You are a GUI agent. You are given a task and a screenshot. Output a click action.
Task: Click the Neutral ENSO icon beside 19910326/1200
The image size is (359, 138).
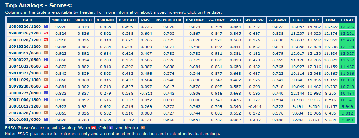point(45,46)
